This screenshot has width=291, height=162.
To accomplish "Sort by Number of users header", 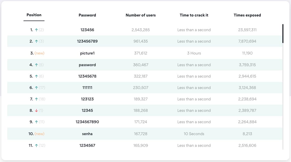I will tap(141, 15).
